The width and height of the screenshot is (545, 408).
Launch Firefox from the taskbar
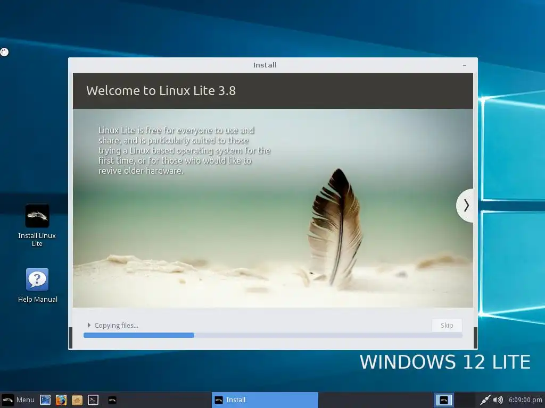pos(61,400)
